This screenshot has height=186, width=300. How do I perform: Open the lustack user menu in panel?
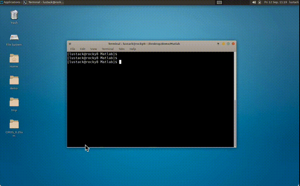(x=294, y=2)
